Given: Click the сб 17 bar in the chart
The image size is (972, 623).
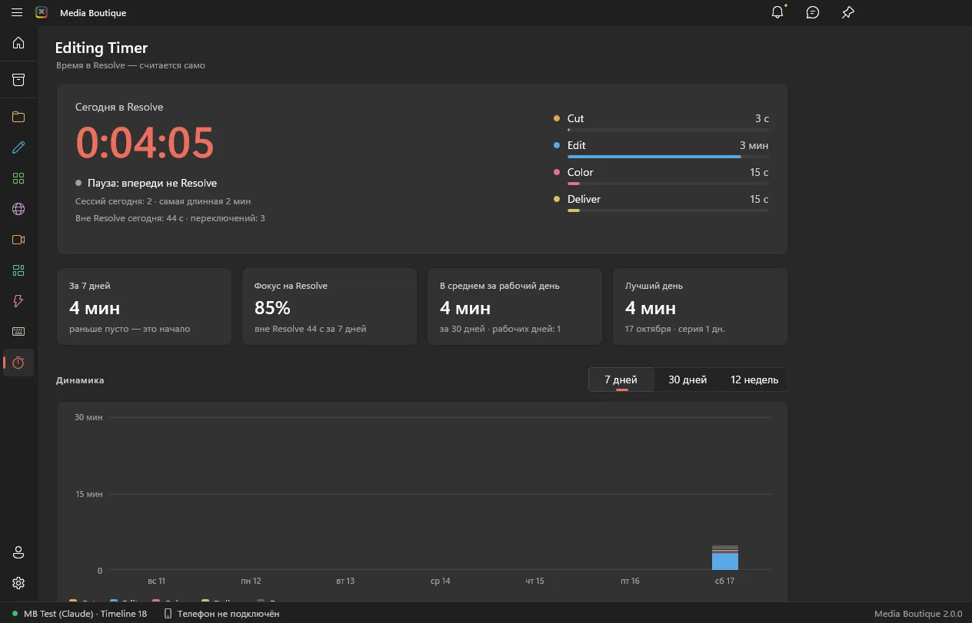Looking at the screenshot, I should (725, 558).
